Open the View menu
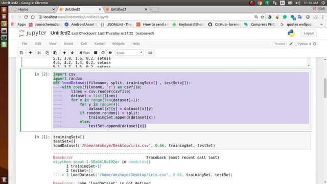 pos(53,43)
